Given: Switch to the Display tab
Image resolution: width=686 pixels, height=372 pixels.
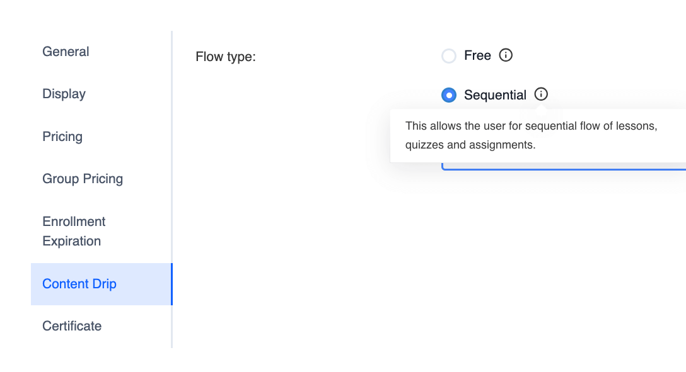Looking at the screenshot, I should tap(64, 94).
